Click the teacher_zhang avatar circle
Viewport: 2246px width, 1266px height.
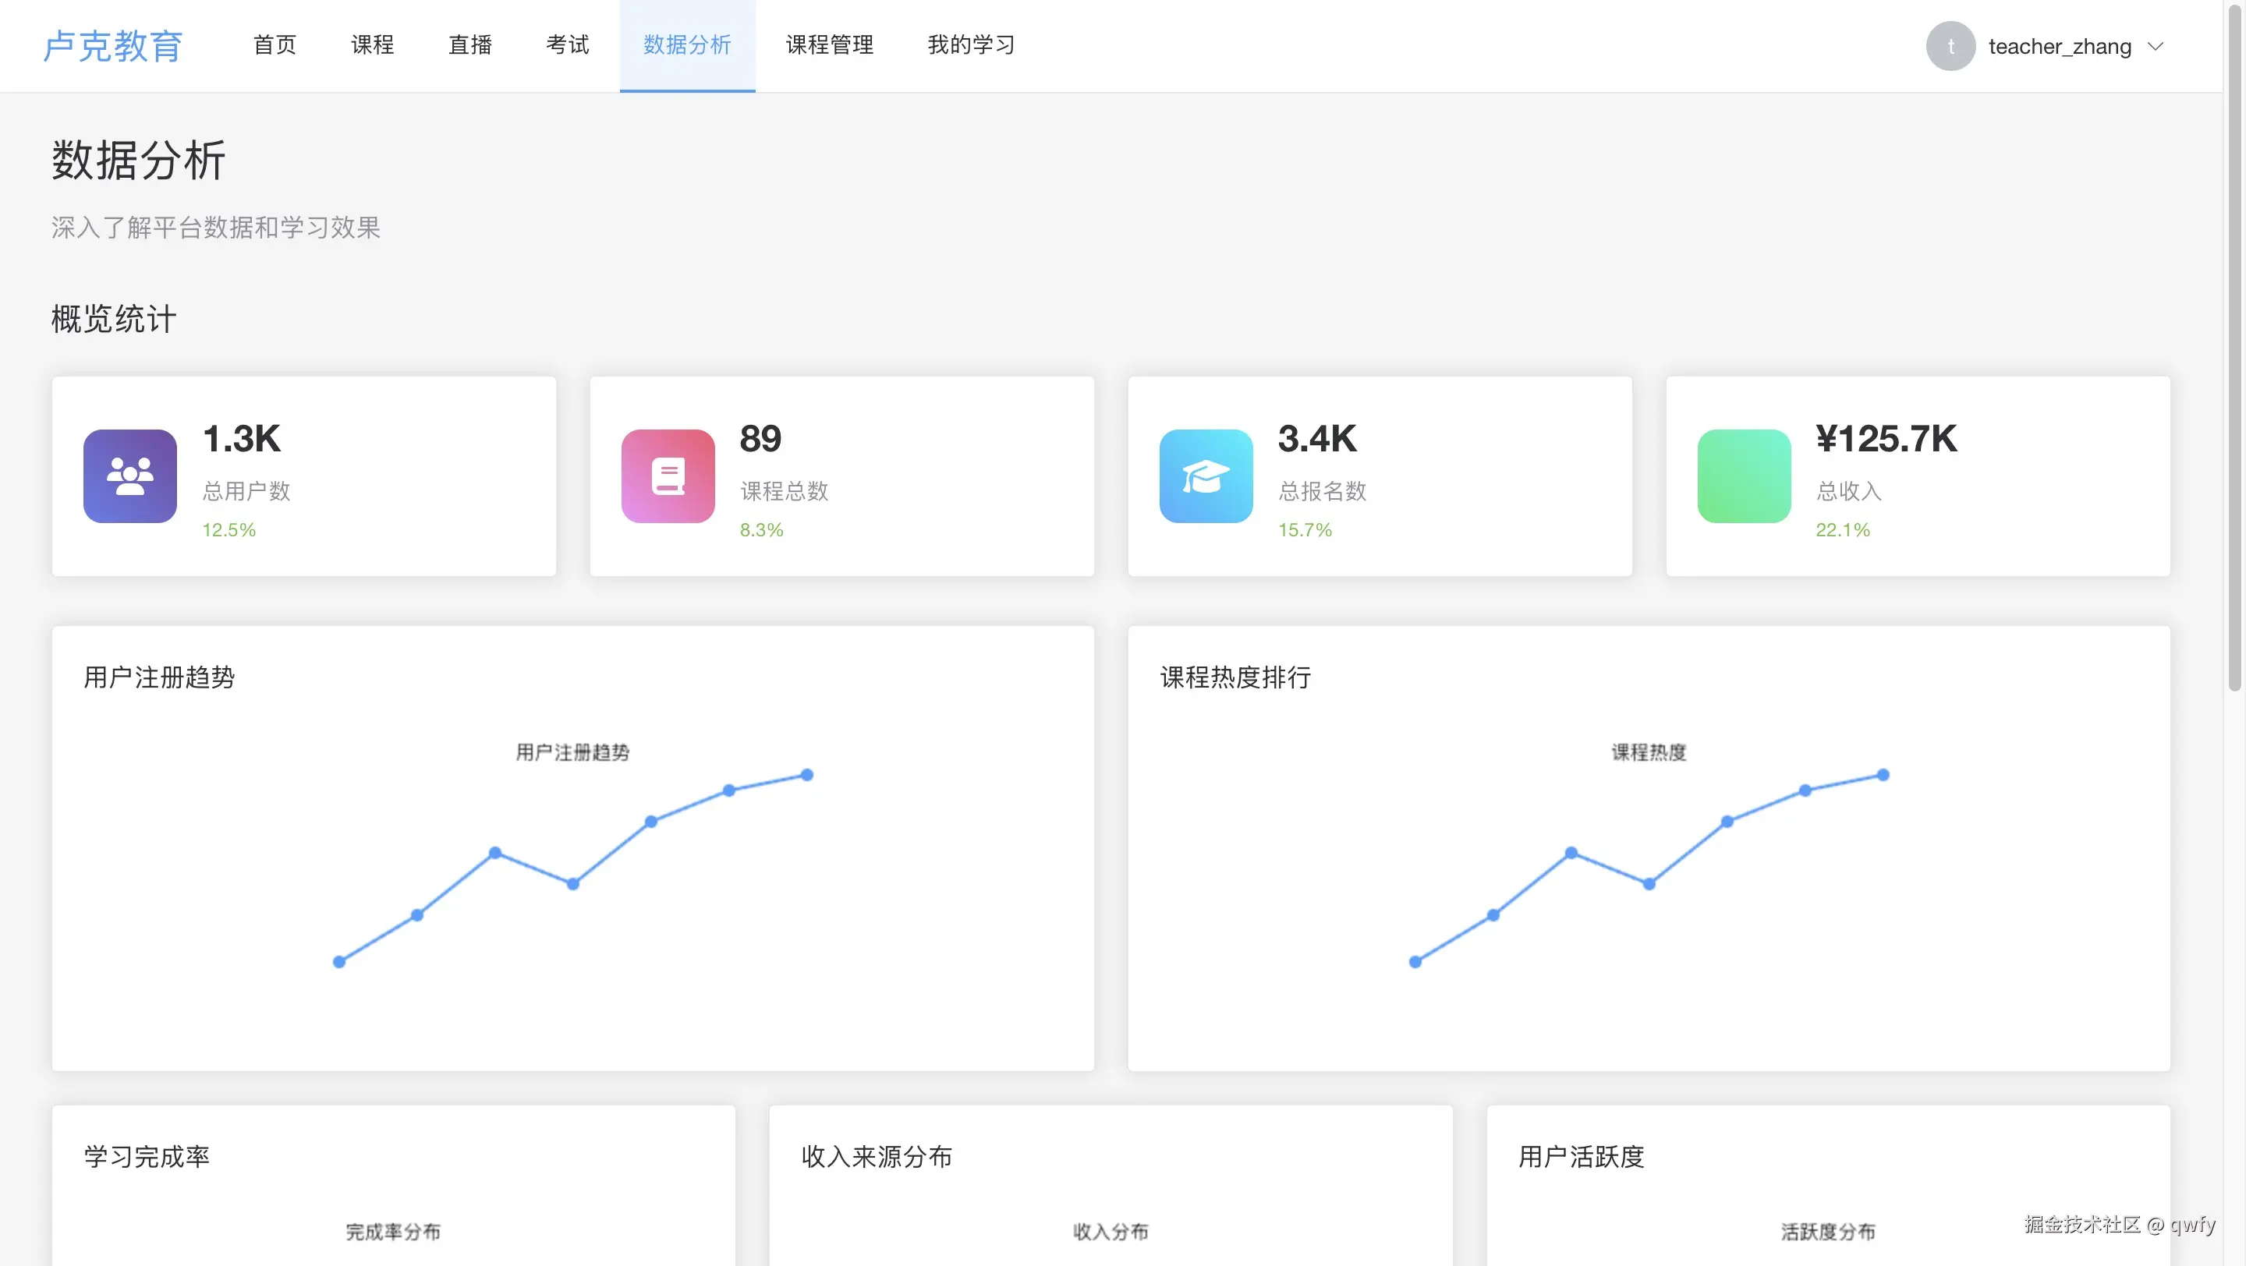1950,46
